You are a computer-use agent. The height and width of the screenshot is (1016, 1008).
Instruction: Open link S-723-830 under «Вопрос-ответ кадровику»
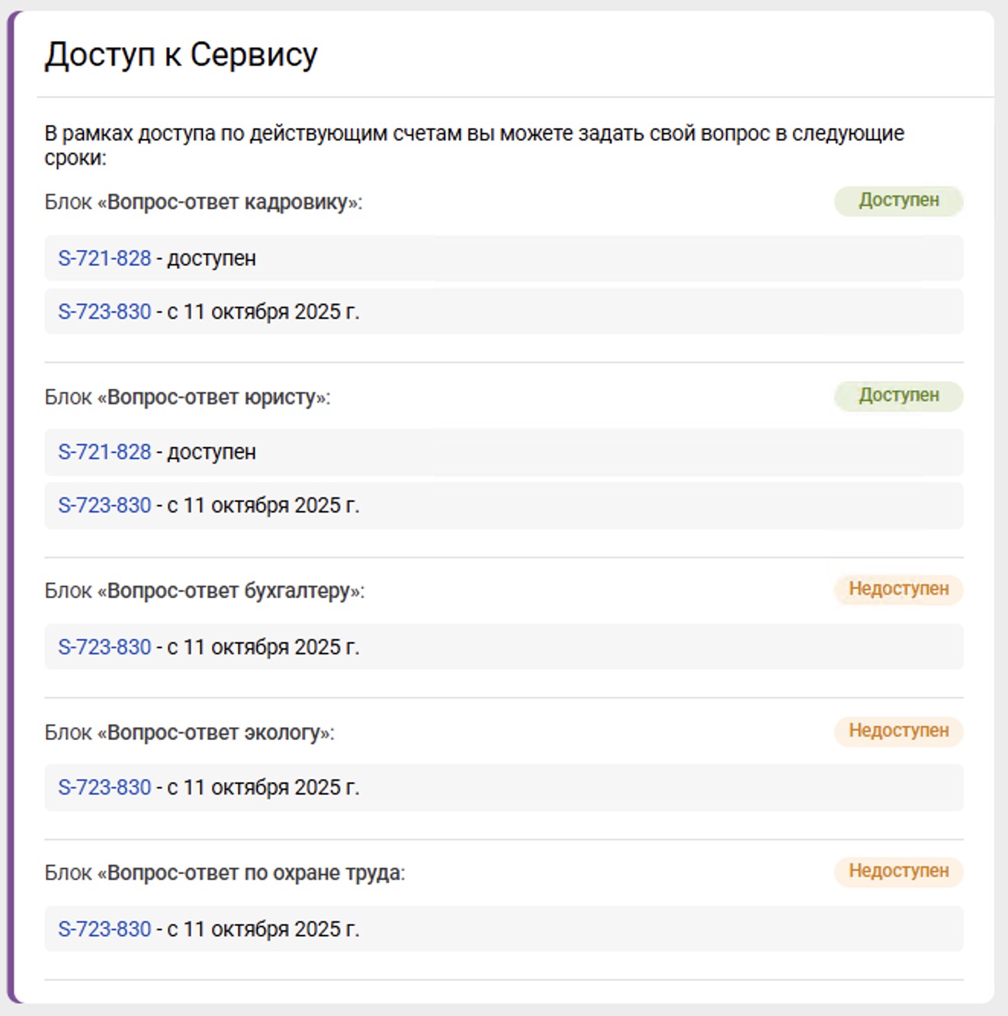pos(104,311)
